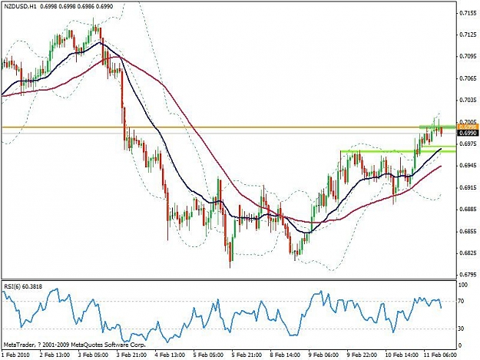Click the 0.6945 price scale label
480x360 pixels.
468,166
